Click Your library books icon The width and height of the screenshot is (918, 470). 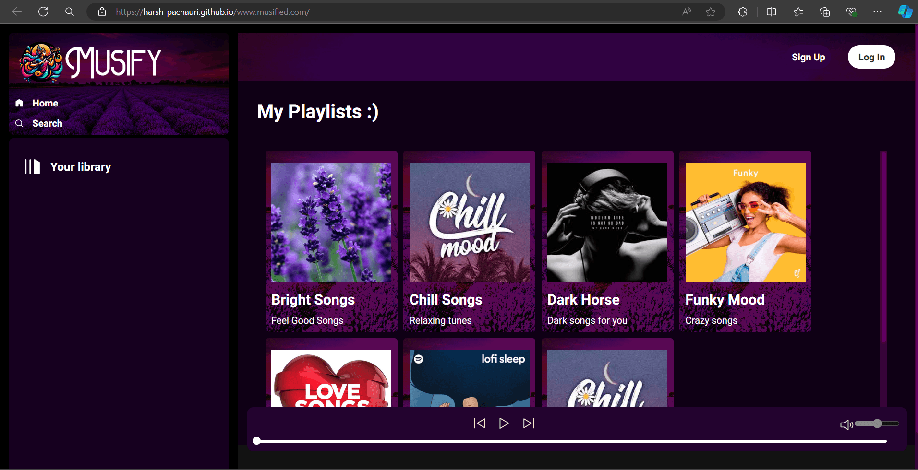point(32,167)
